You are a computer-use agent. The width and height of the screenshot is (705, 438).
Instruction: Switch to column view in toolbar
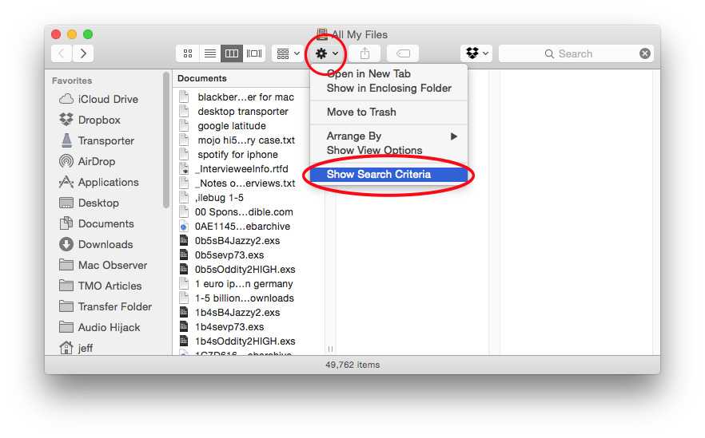[x=232, y=54]
